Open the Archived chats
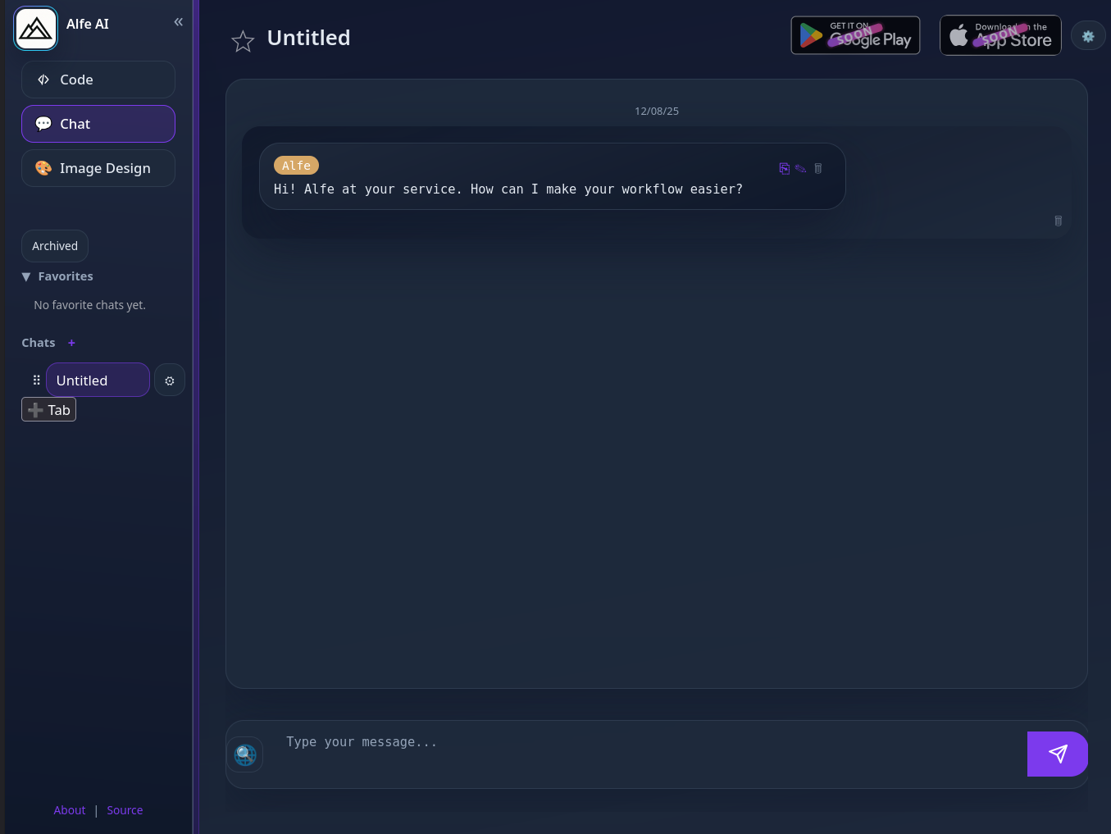Image resolution: width=1111 pixels, height=834 pixels. coord(55,246)
